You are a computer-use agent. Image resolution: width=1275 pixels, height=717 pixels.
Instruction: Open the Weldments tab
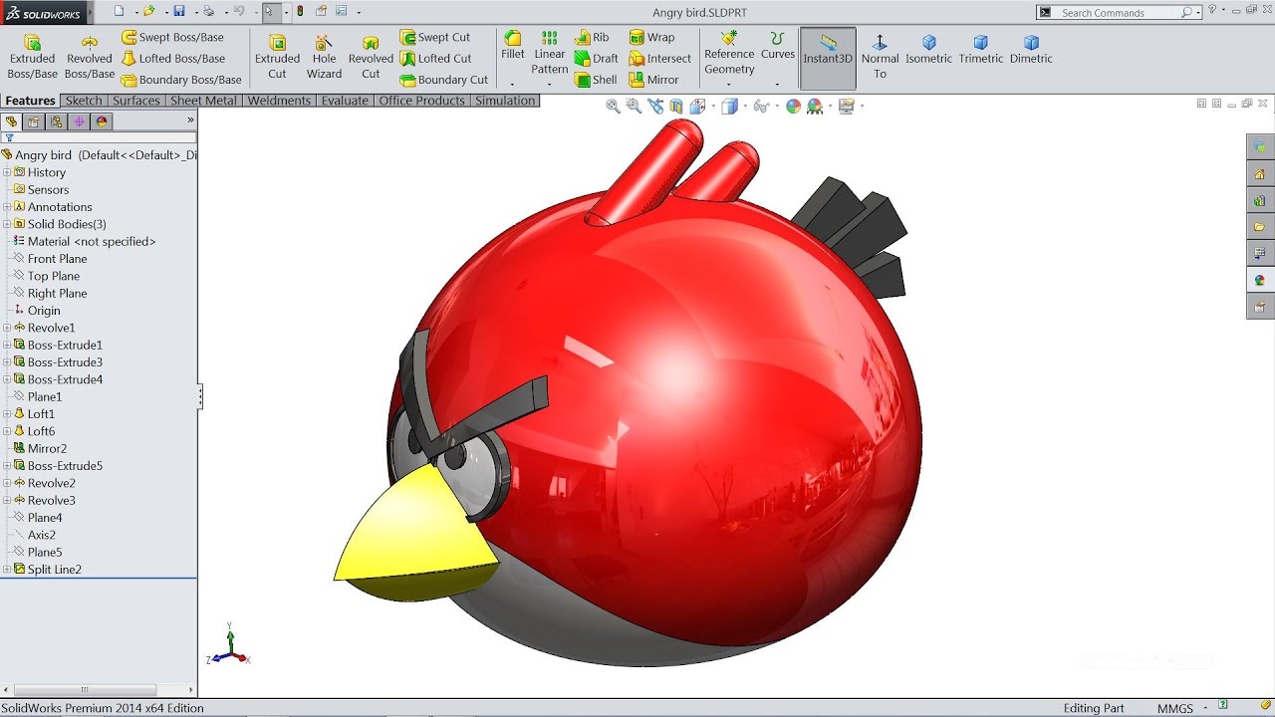point(280,101)
